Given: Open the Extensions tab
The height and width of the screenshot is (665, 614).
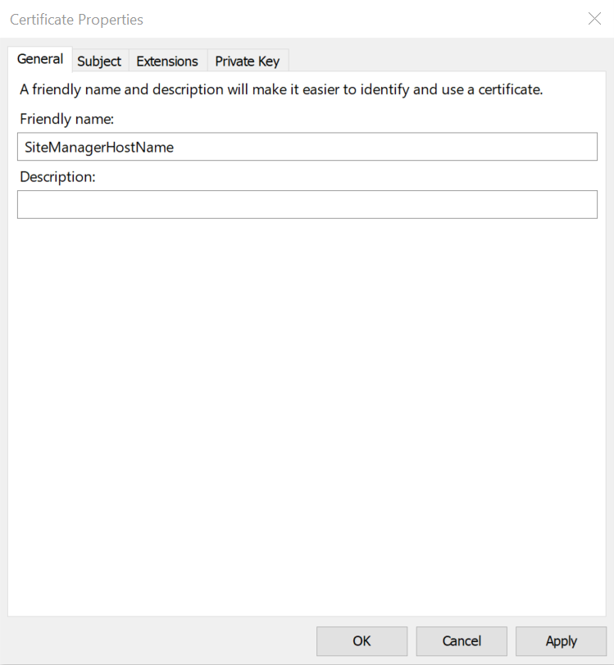Looking at the screenshot, I should click(167, 61).
